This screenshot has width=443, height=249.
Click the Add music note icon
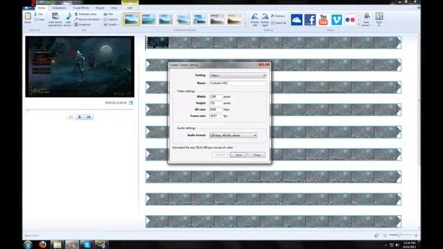[69, 17]
